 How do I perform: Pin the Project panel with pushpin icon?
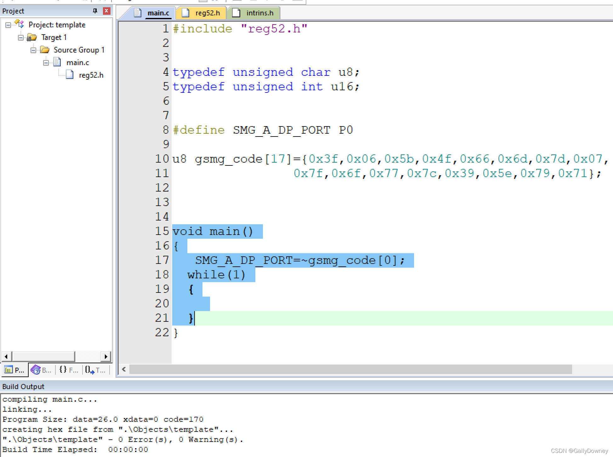[x=95, y=11]
